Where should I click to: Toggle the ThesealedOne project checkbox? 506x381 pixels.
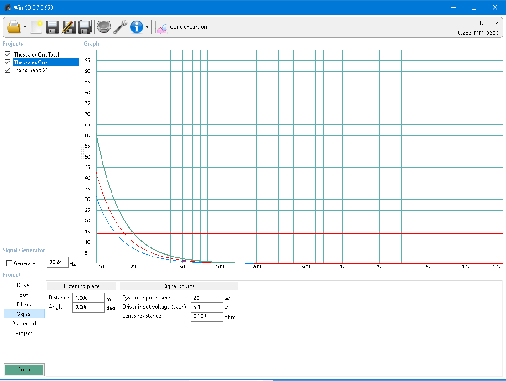(x=8, y=62)
